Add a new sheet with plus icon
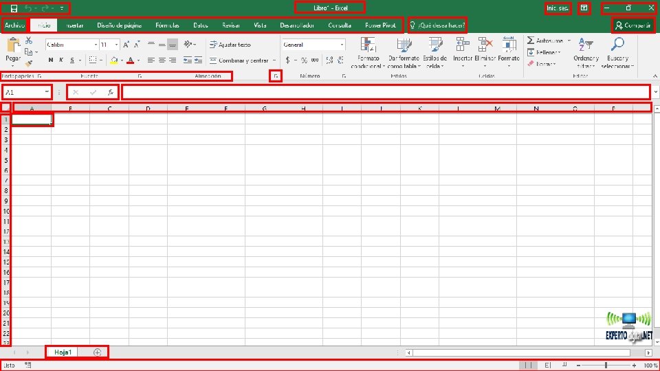 97,352
